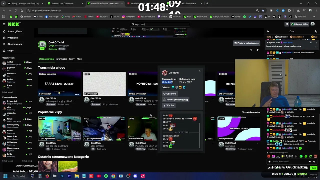The height and width of the screenshot is (180, 320).
Task: Open the browser extensions puzzle icon
Action: click(289, 10)
